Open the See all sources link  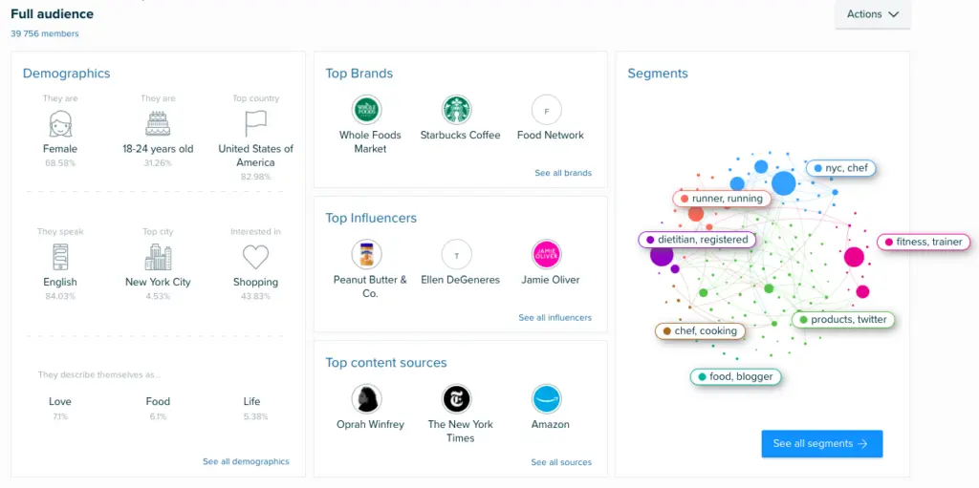(561, 462)
